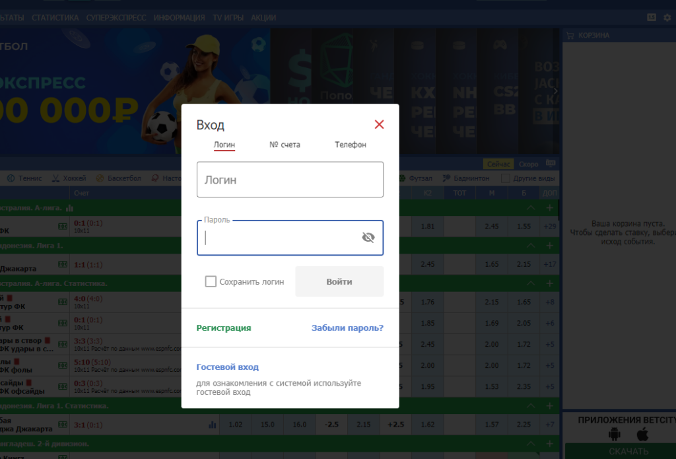Click the icon right of Скоро
The height and width of the screenshot is (459, 676).
tap(551, 163)
